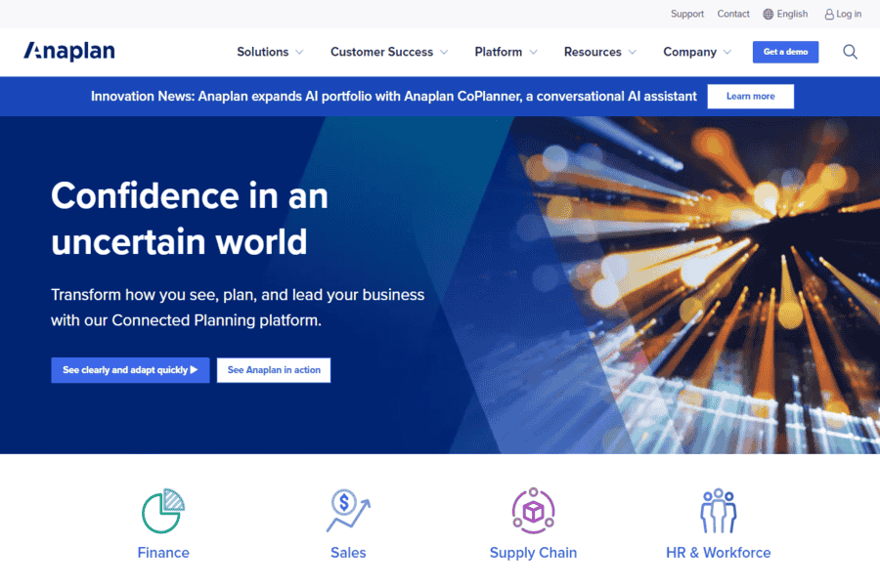Select the HR & Workforce people icon
Image resolution: width=880 pixels, height=586 pixels.
click(x=718, y=510)
